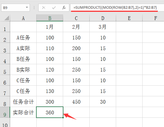The width and height of the screenshot is (164, 127).
Task: Select column B header
Action: coord(50,18)
